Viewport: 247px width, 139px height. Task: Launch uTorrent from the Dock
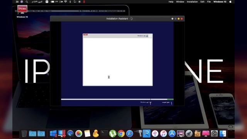(113, 134)
